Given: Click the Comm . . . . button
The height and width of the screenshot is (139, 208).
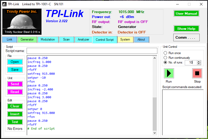Looking at the screenshot, I should click(x=186, y=37).
